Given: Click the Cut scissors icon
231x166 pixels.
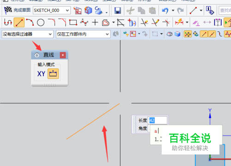Looking at the screenshot, I should click(x=130, y=11).
